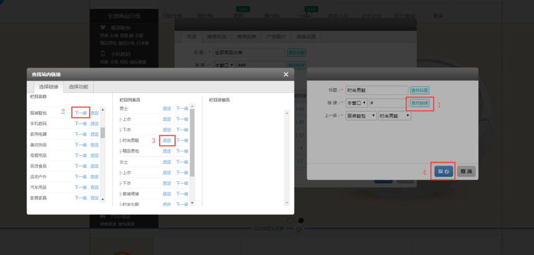
Task: Click the 栏目列表页 list scrollbar thumb
Action: [192, 143]
